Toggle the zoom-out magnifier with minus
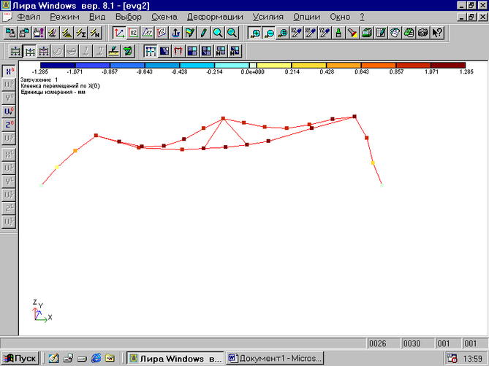This screenshot has width=489, height=366. (269, 33)
